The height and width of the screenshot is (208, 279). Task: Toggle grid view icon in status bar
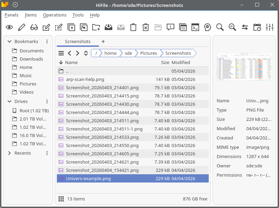coord(61,199)
